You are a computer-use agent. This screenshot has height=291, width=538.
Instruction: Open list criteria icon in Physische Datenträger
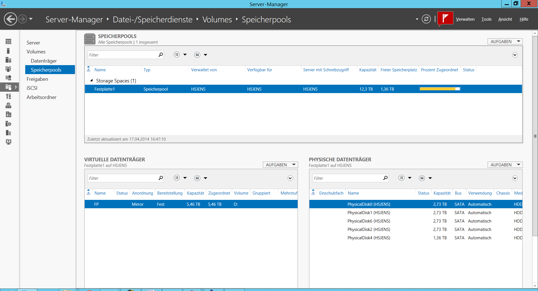(x=402, y=178)
